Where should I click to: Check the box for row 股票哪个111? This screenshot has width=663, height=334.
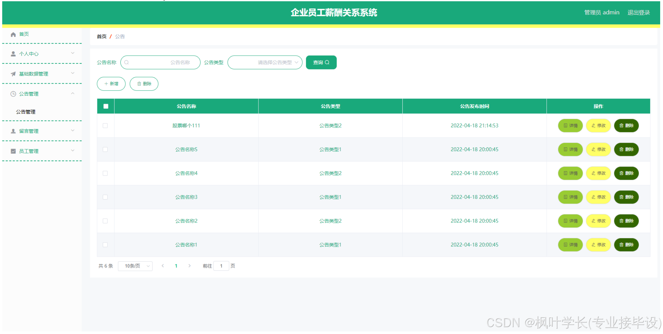[x=105, y=126]
